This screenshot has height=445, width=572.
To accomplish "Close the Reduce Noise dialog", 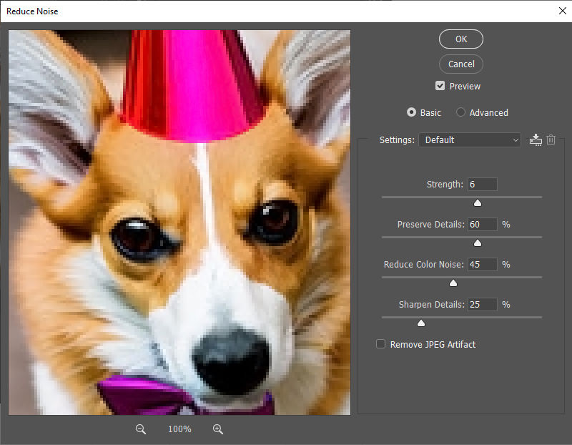I will (x=563, y=11).
